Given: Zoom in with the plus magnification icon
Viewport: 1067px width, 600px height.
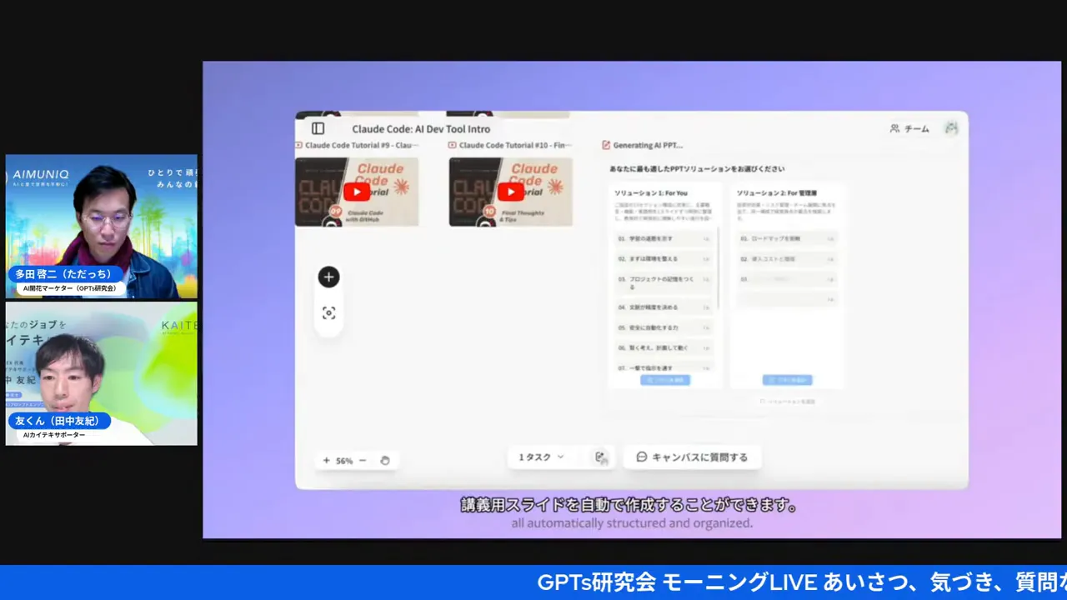Looking at the screenshot, I should [x=325, y=460].
